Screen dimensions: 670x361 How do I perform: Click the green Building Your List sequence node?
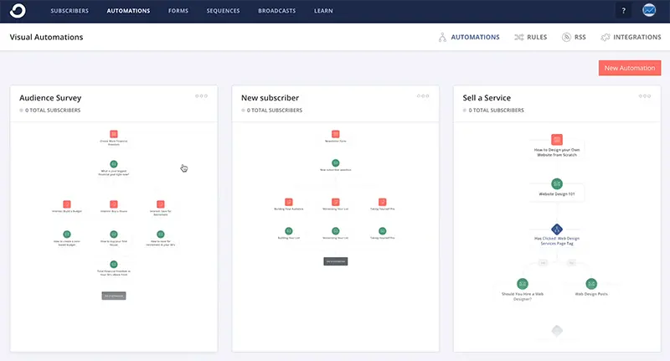coord(289,231)
